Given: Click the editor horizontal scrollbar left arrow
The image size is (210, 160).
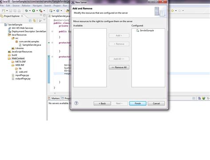Looking at the screenshot, I should tap(55, 93).
